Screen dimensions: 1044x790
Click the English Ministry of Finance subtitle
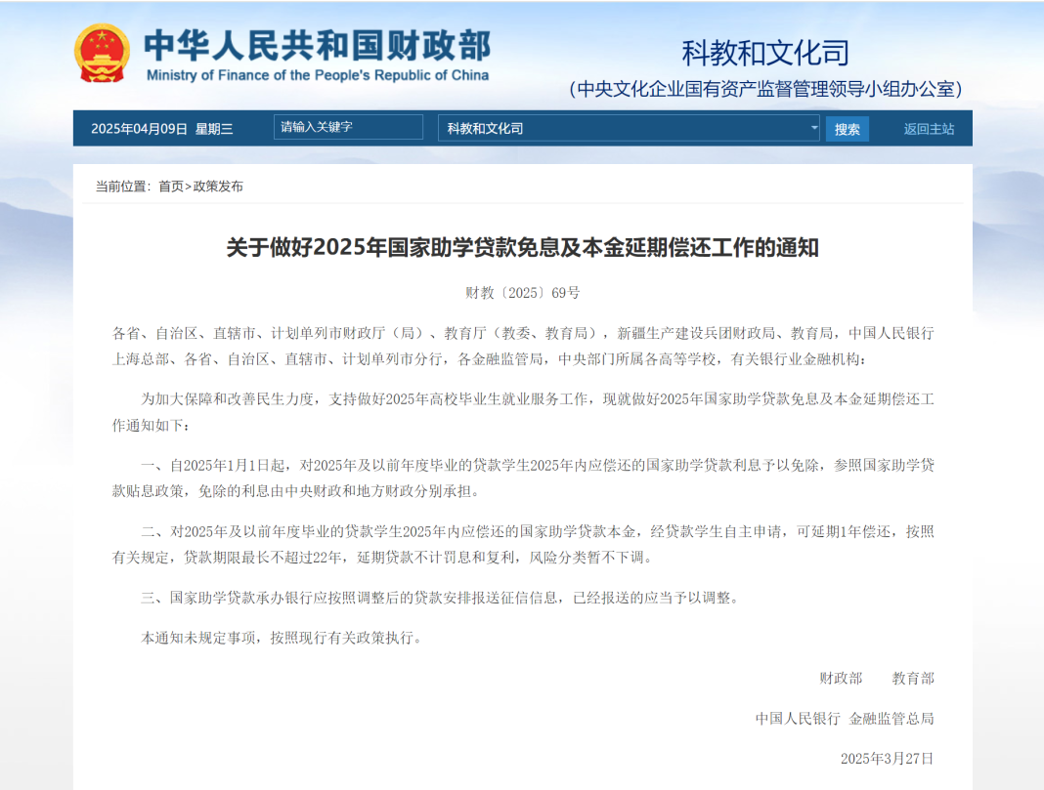pos(318,75)
